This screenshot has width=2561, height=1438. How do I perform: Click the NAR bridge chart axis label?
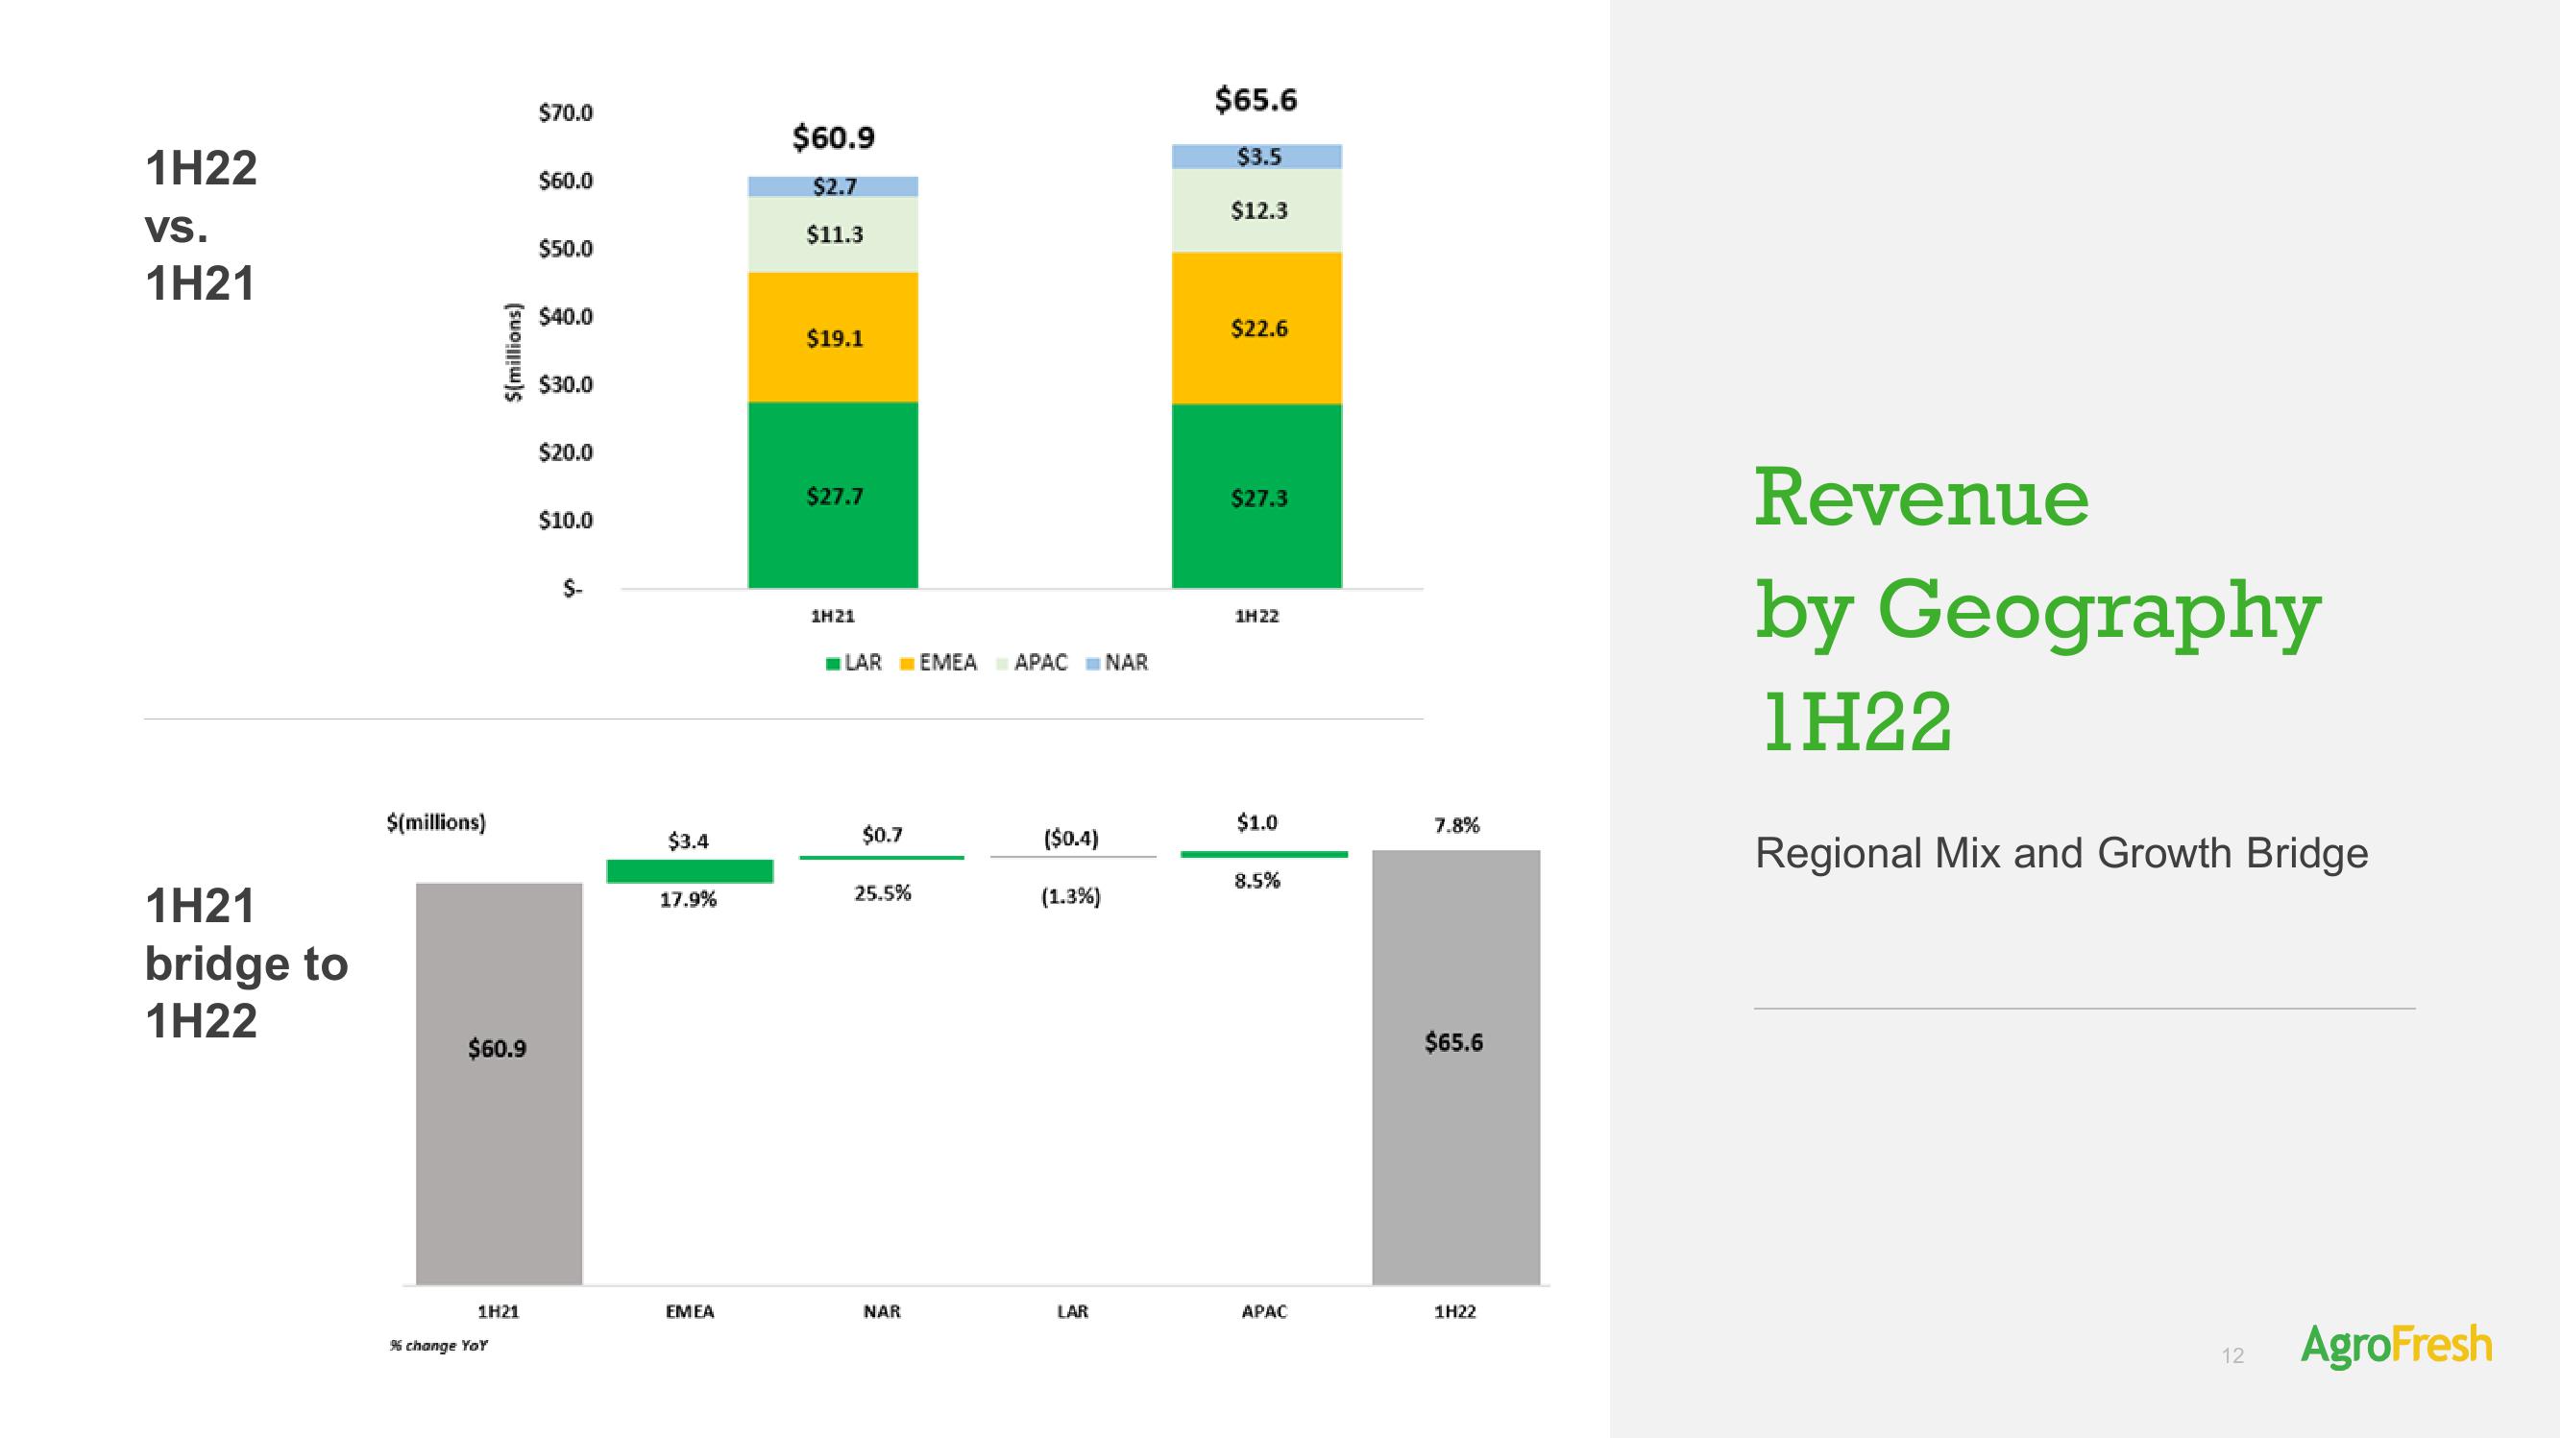coord(882,1312)
